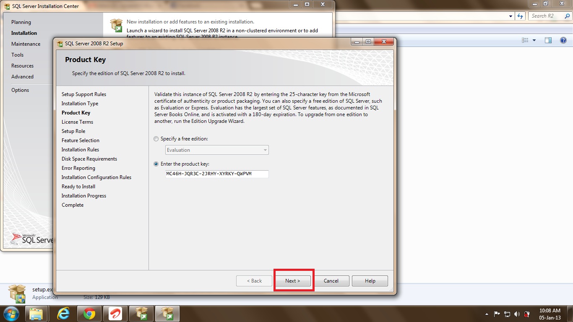Image resolution: width=573 pixels, height=322 pixels.
Task: Launch Internet Explorer from the taskbar
Action: click(x=63, y=314)
